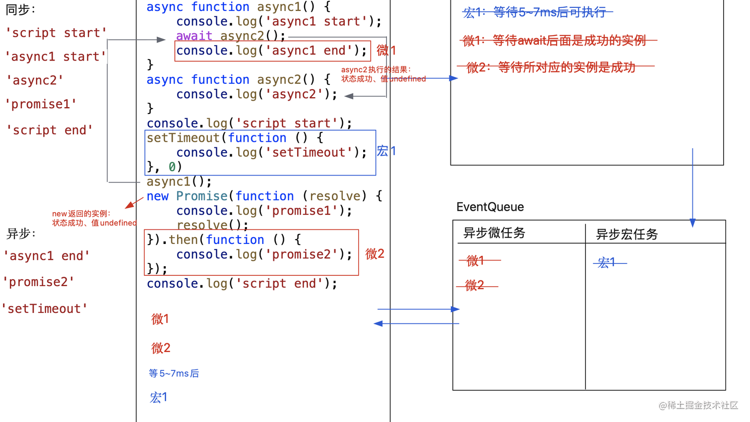The width and height of the screenshot is (750, 422).
Task: Click the '异步:' heading
Action: pos(21,234)
